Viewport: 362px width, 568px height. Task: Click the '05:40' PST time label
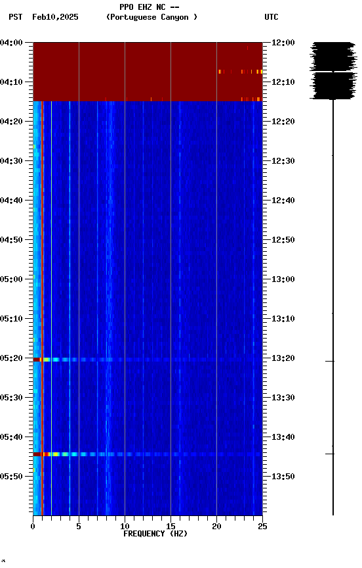point(11,437)
